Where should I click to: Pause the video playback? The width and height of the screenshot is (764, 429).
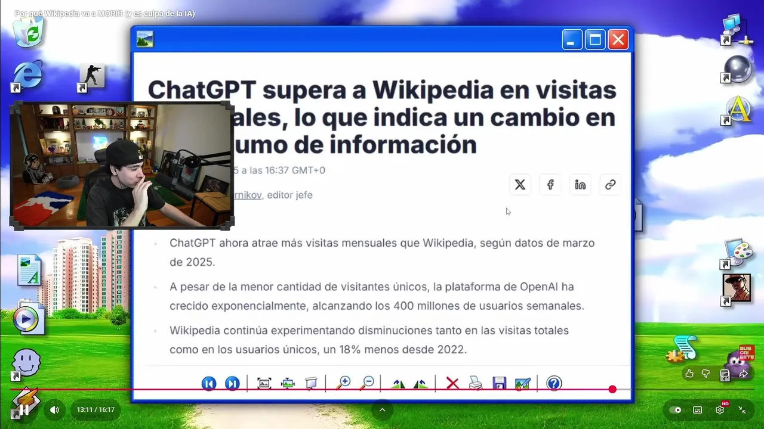pyautogui.click(x=24, y=410)
